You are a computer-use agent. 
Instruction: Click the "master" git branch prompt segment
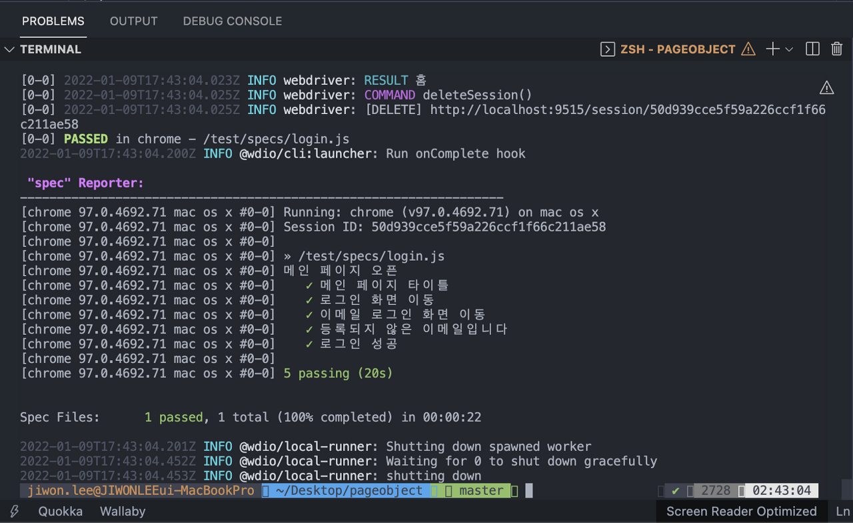click(x=481, y=491)
